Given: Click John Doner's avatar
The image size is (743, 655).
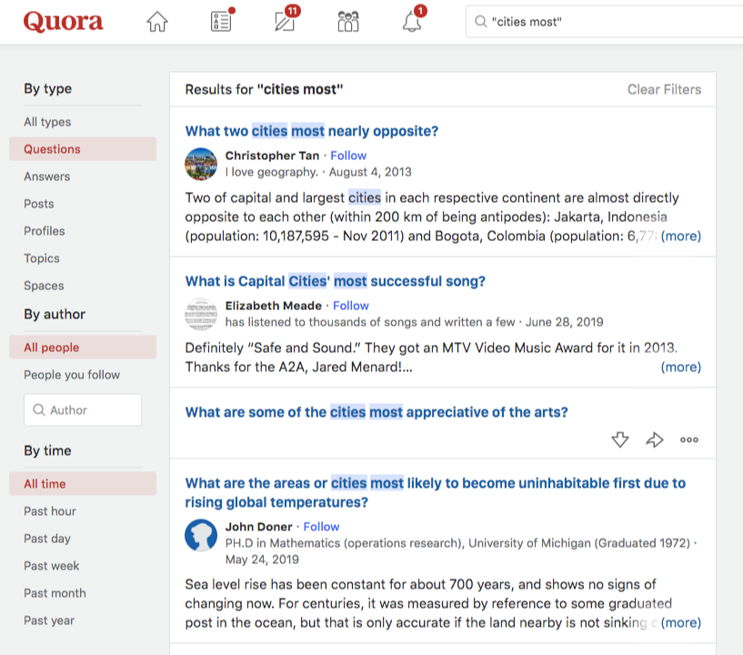Looking at the screenshot, I should click(x=201, y=535).
